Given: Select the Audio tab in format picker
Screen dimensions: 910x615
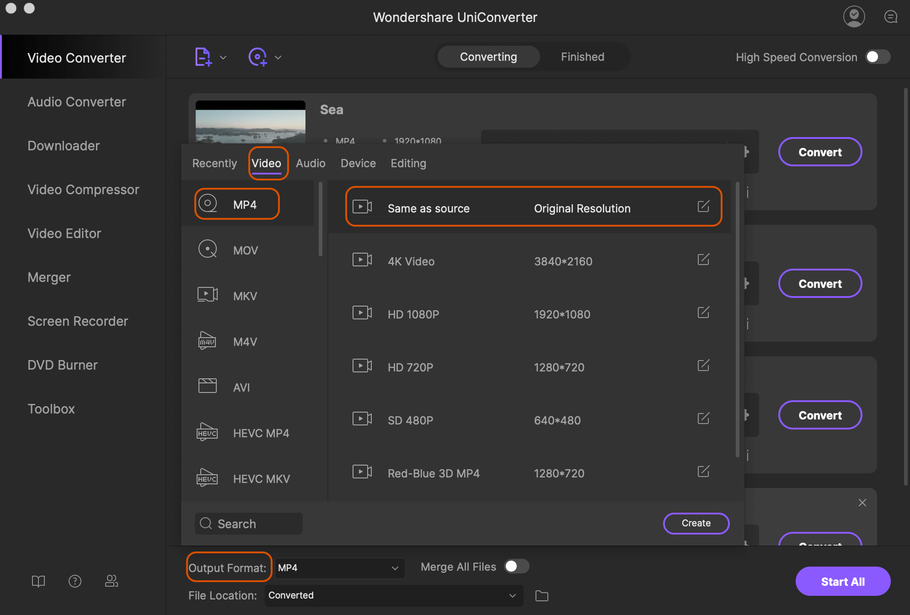Looking at the screenshot, I should [310, 163].
